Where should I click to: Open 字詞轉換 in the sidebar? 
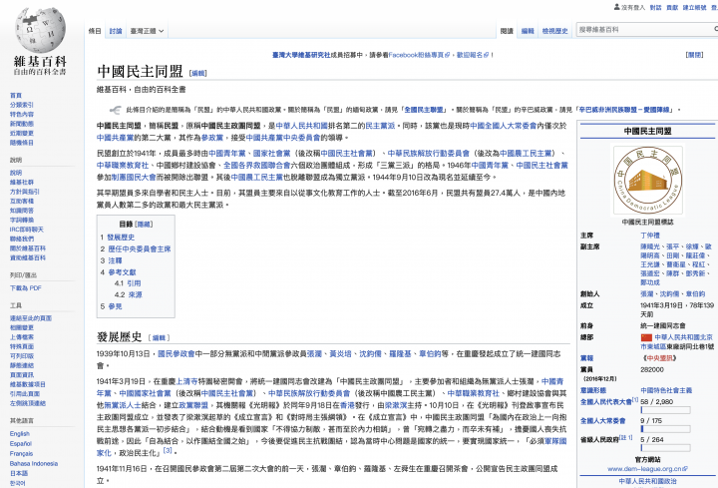22,220
